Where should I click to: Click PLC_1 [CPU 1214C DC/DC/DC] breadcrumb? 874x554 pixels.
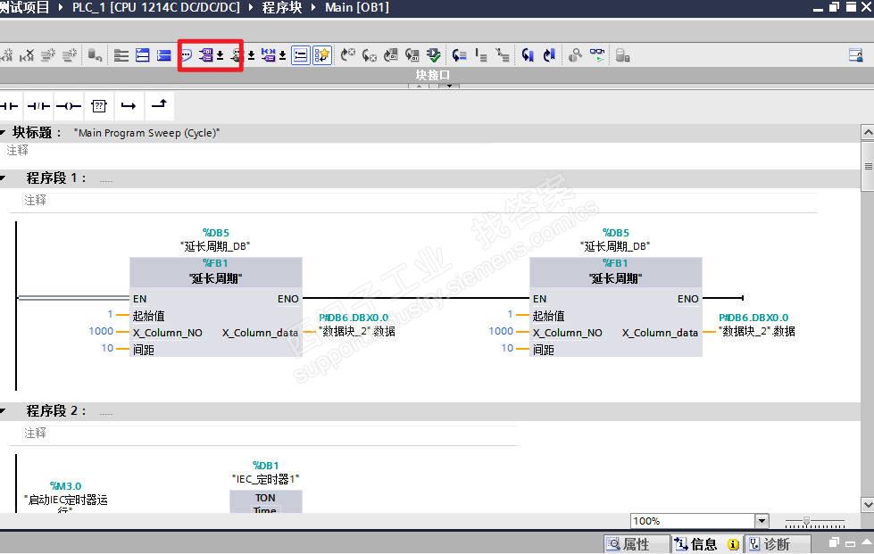(x=156, y=7)
